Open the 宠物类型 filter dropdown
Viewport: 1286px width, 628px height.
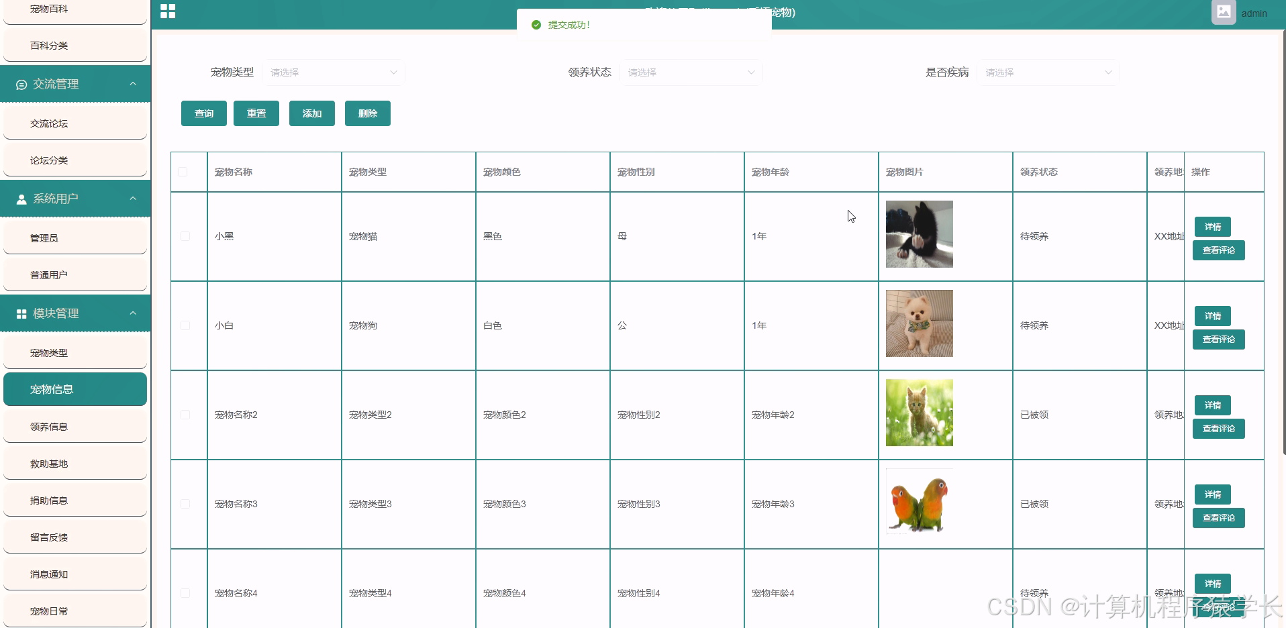click(334, 72)
